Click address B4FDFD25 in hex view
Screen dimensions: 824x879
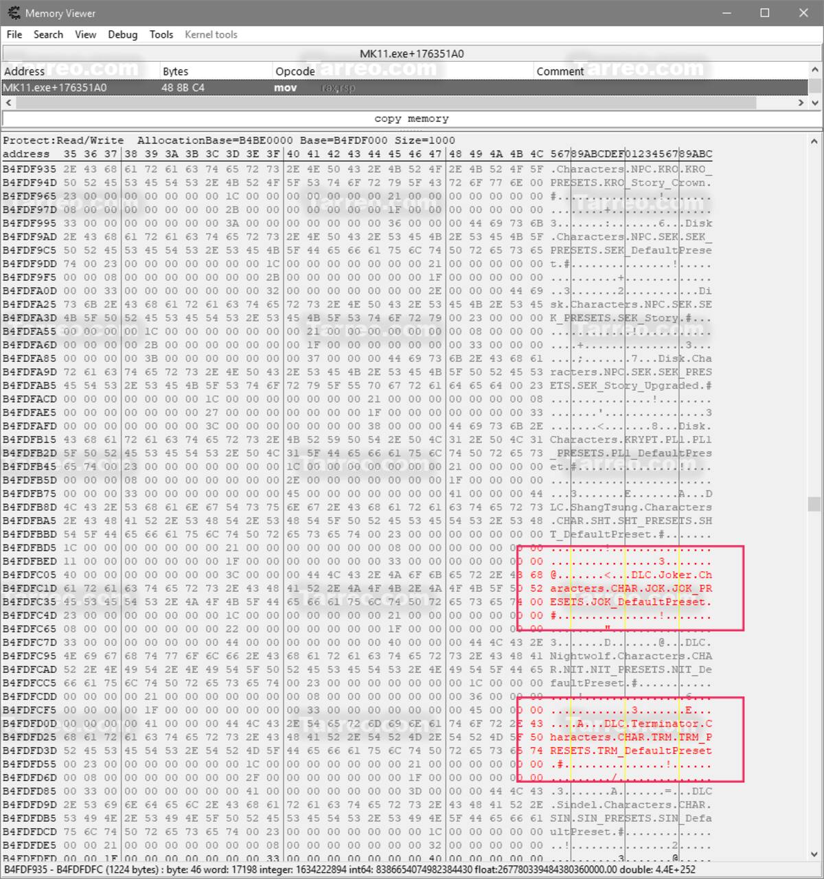[x=30, y=737]
